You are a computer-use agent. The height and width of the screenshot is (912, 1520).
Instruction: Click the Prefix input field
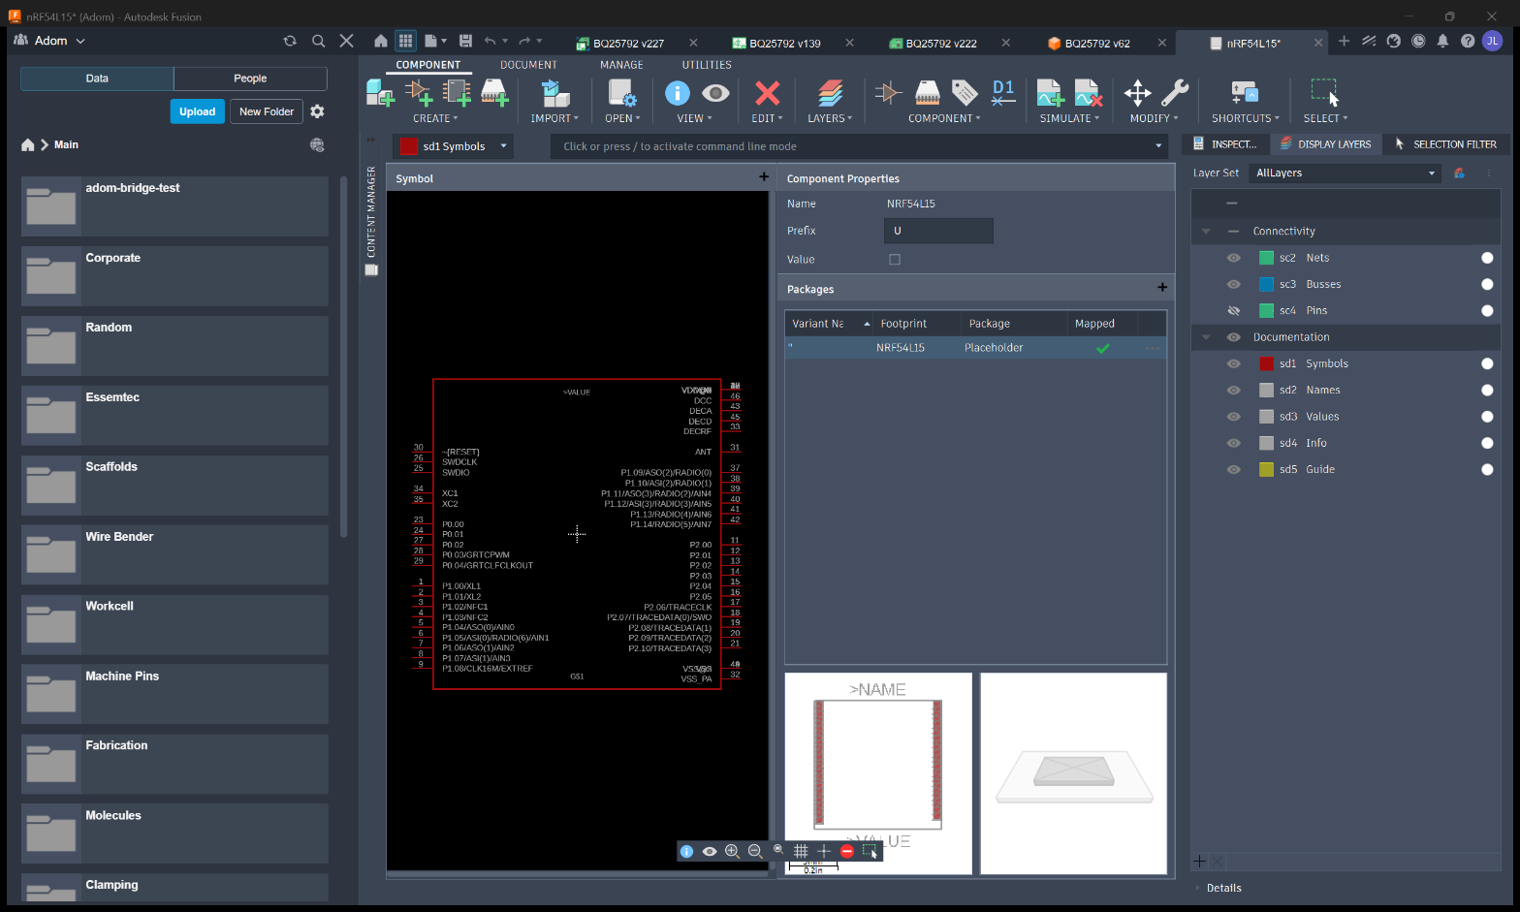pos(938,231)
